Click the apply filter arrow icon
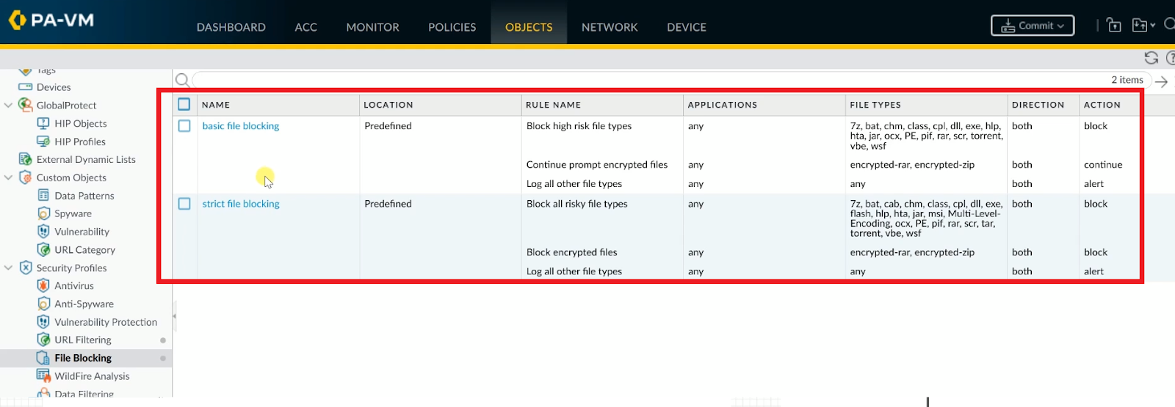The width and height of the screenshot is (1175, 407). tap(1161, 81)
